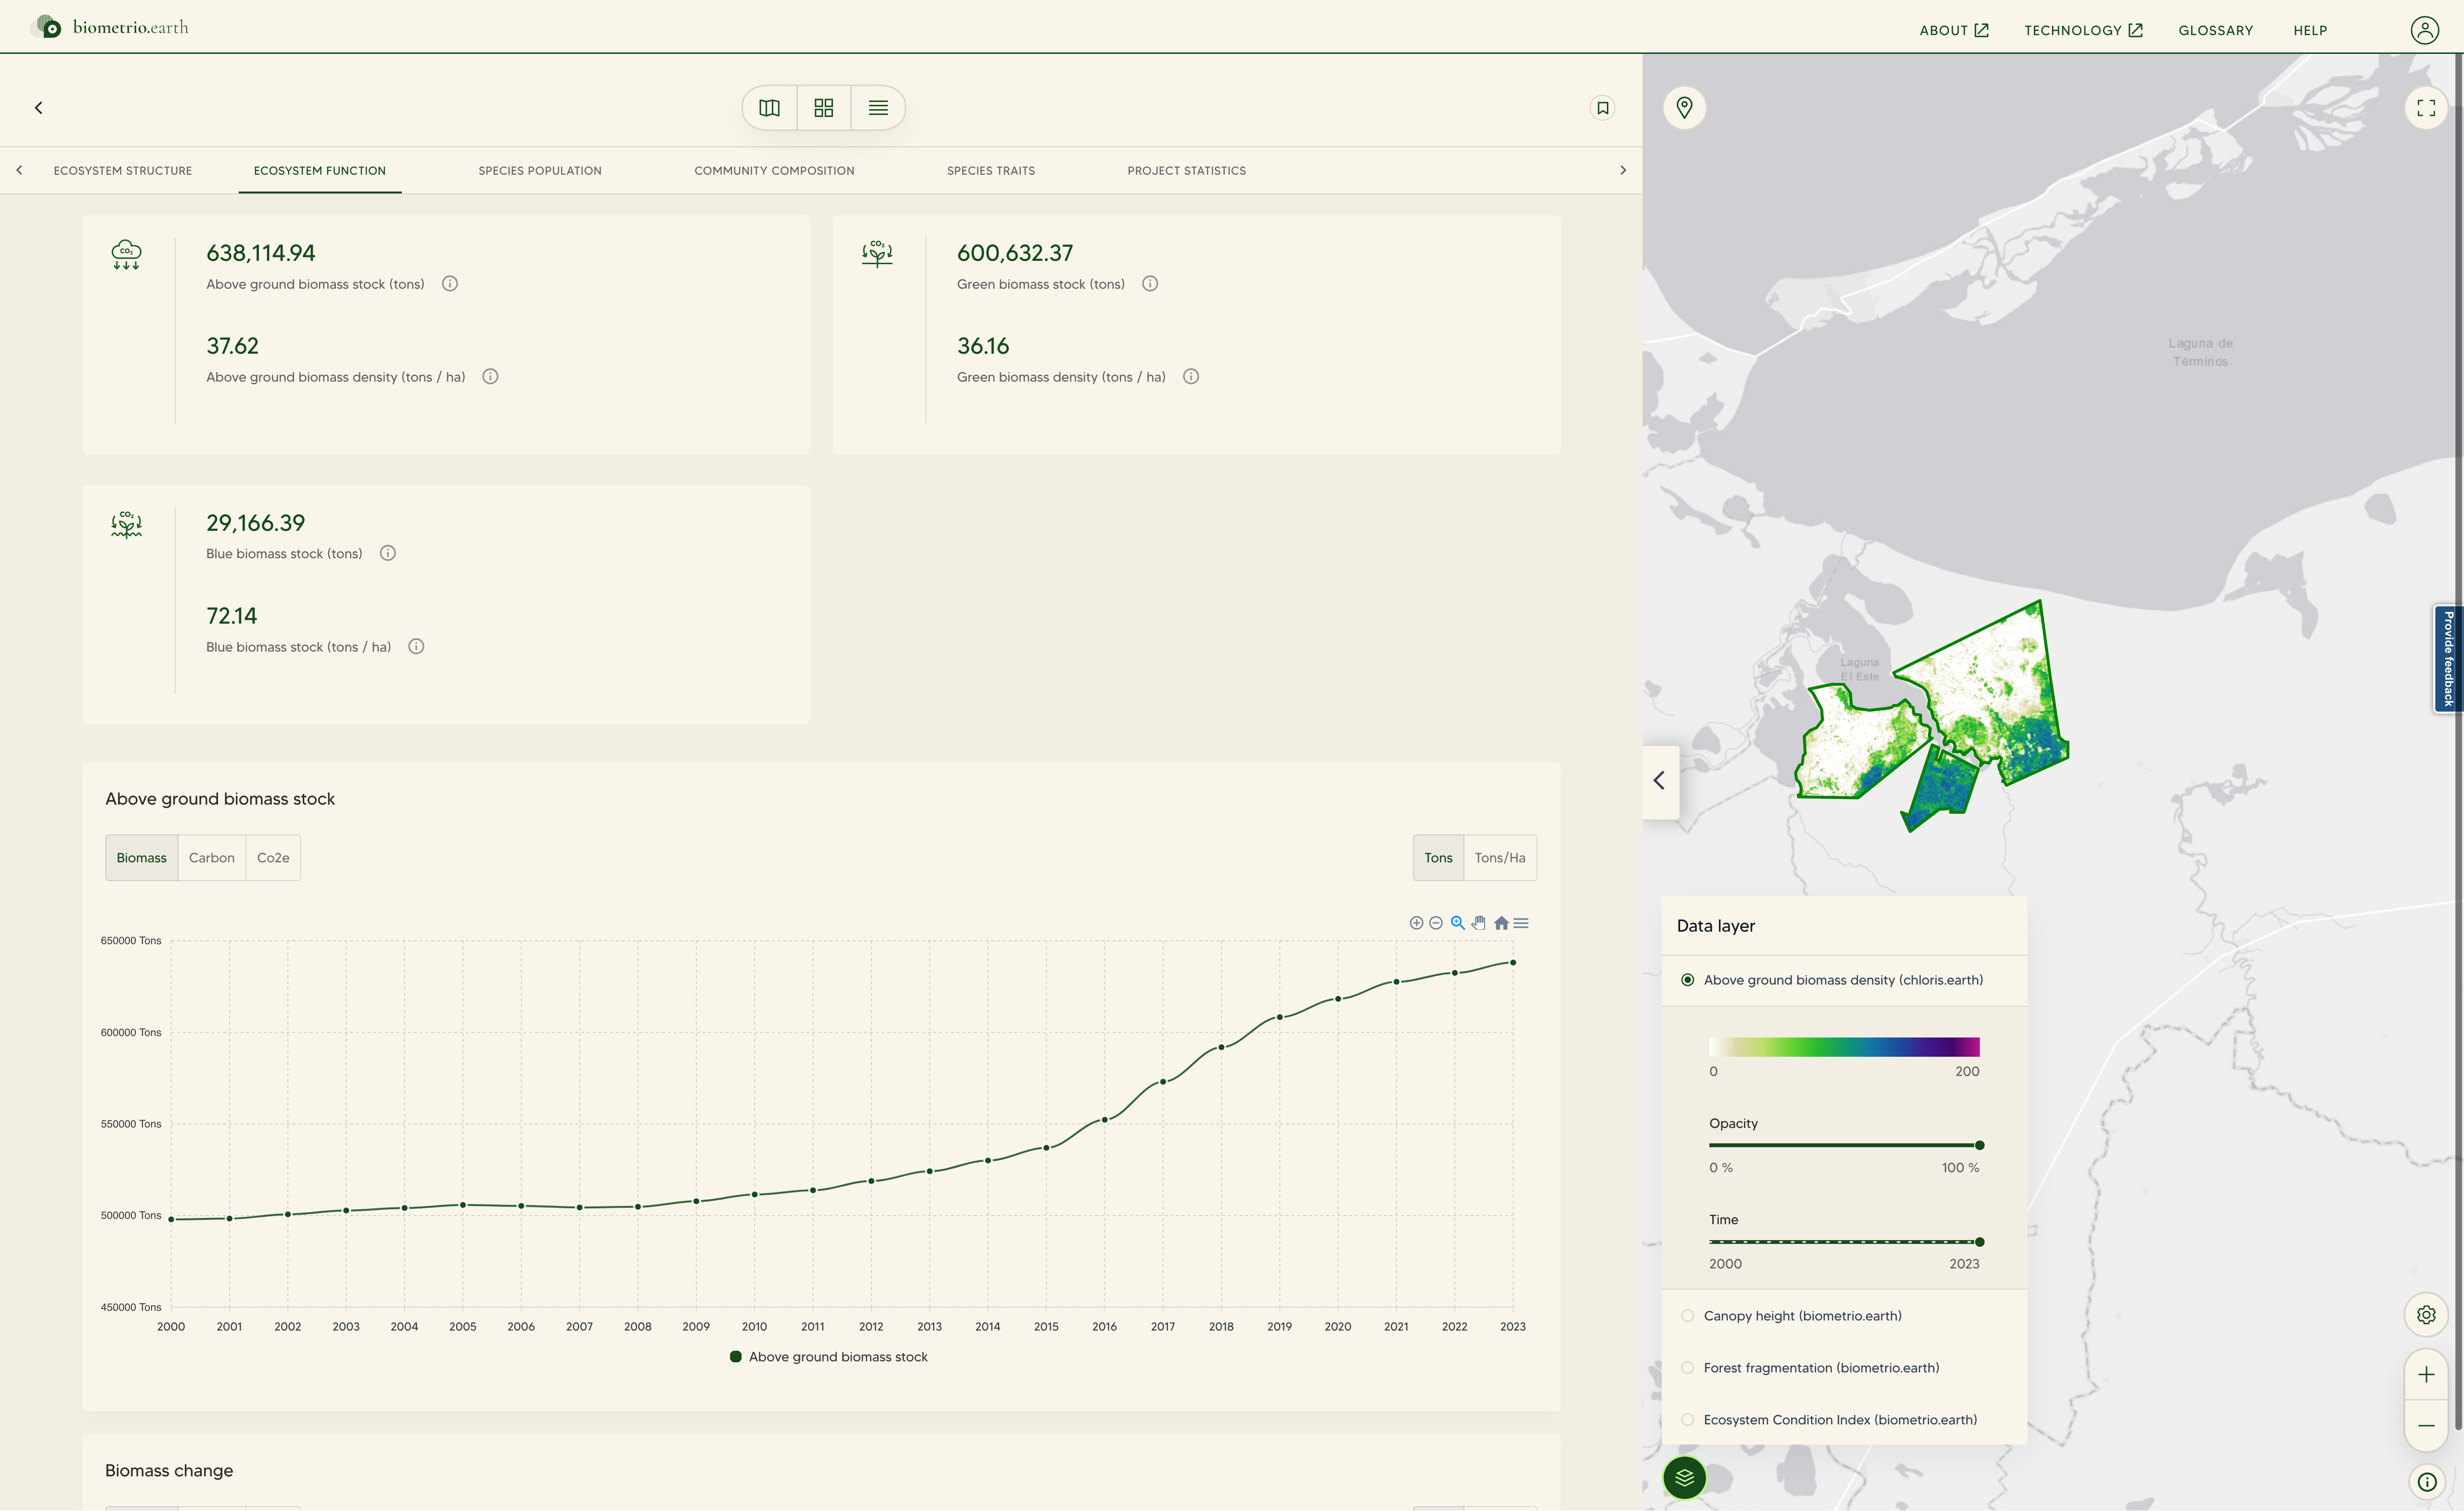Image resolution: width=2464 pixels, height=1511 pixels.
Task: Switch chart to Biomass
Action: coord(141,858)
